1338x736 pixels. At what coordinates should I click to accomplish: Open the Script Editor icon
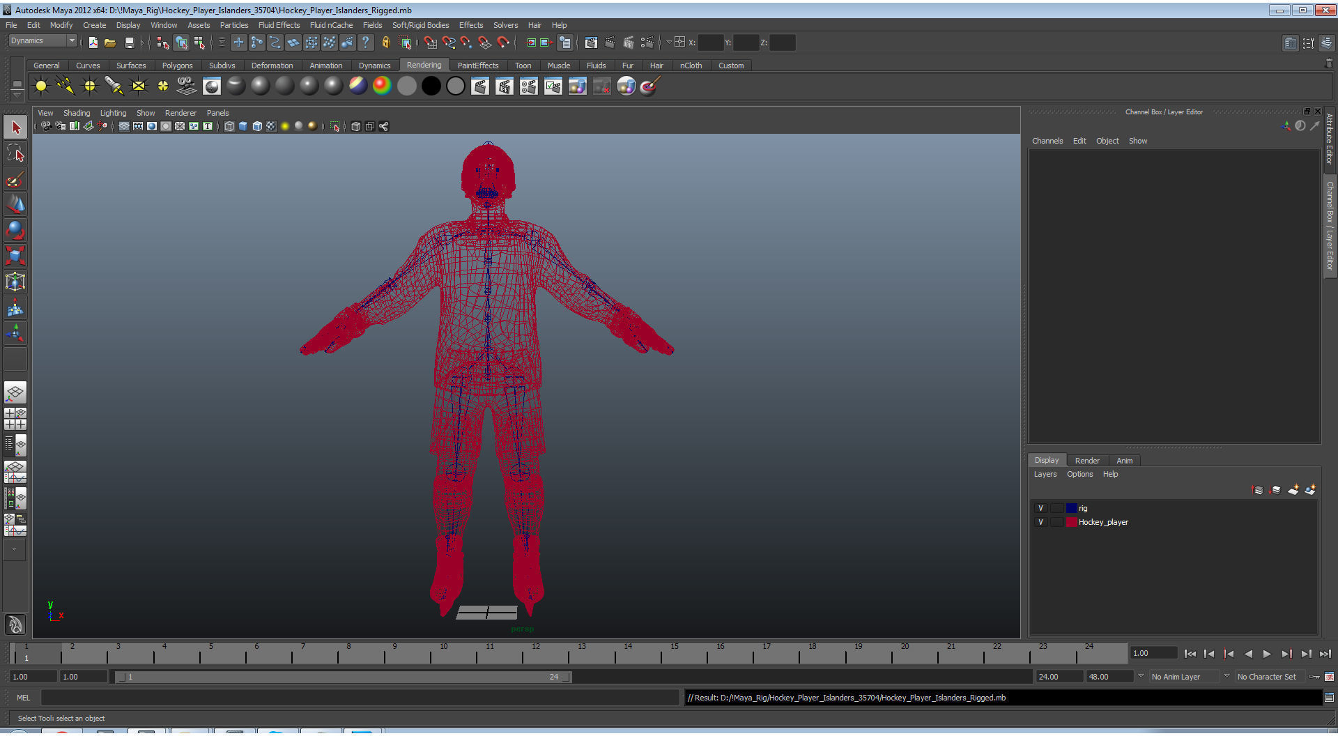[1329, 698]
